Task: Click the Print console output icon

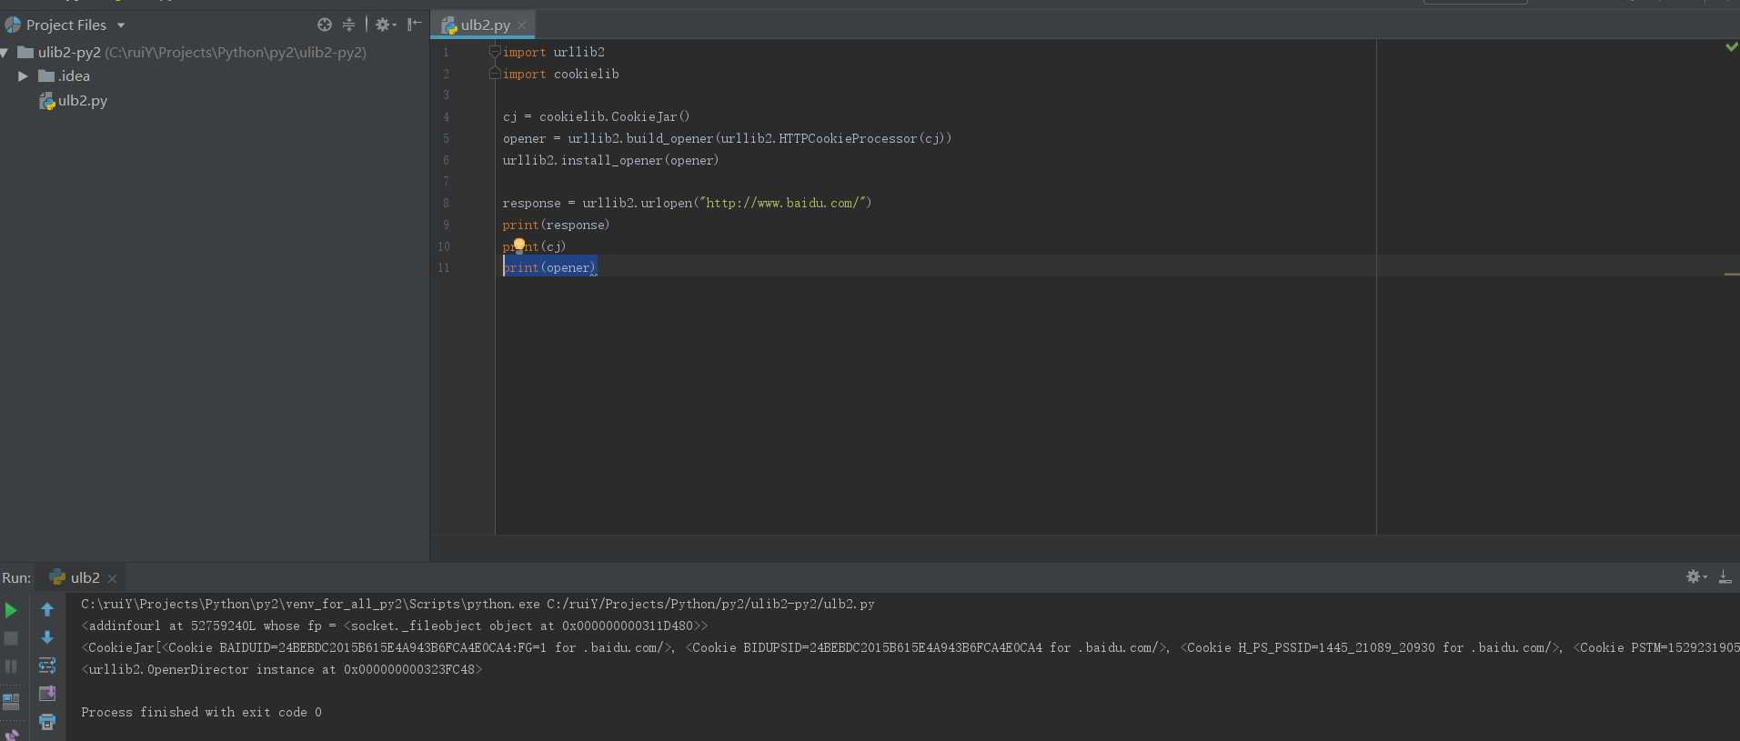Action: [47, 722]
